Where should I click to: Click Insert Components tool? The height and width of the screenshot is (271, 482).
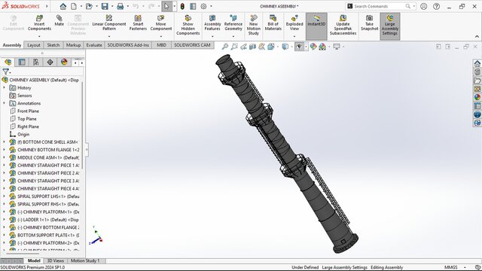coord(39,23)
